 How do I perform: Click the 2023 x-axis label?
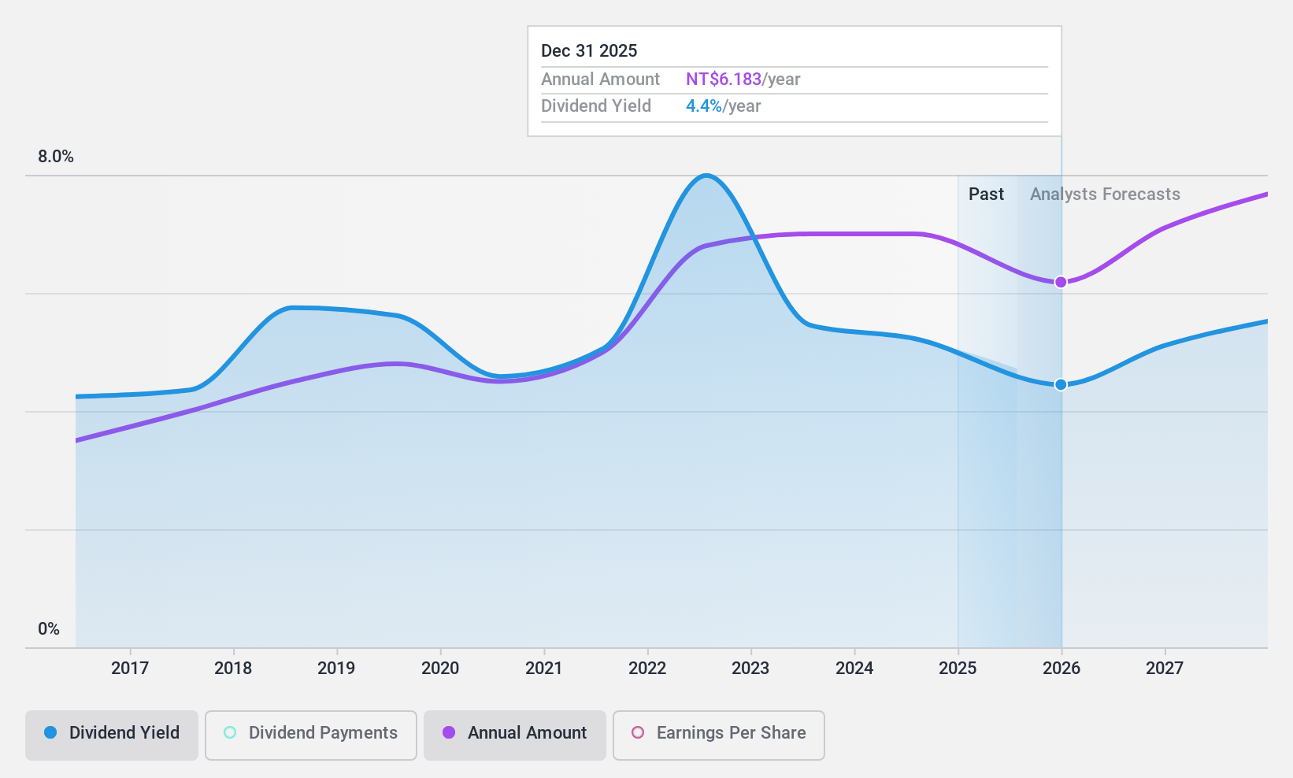[750, 669]
